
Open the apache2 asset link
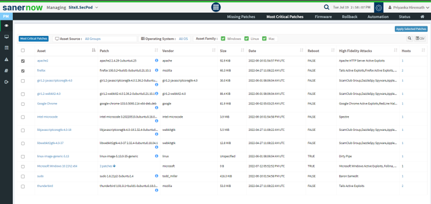(43, 61)
